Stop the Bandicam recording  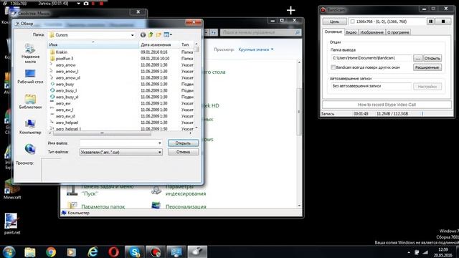tap(443, 21)
